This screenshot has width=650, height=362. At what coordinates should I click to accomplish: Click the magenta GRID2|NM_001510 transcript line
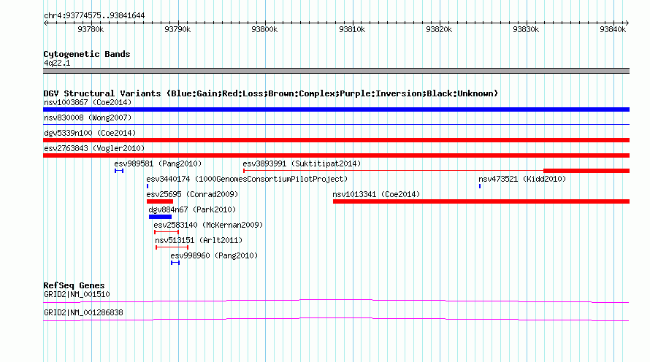tap(336, 301)
